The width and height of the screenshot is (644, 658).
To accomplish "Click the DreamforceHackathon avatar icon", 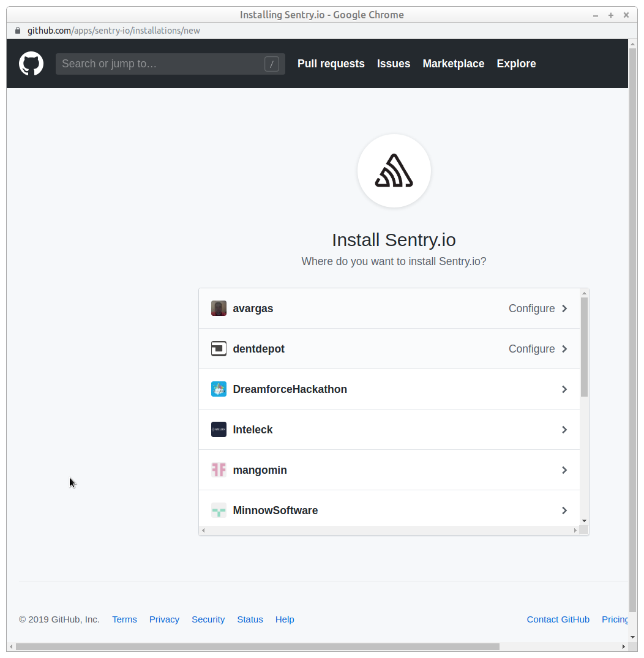I will pos(219,389).
